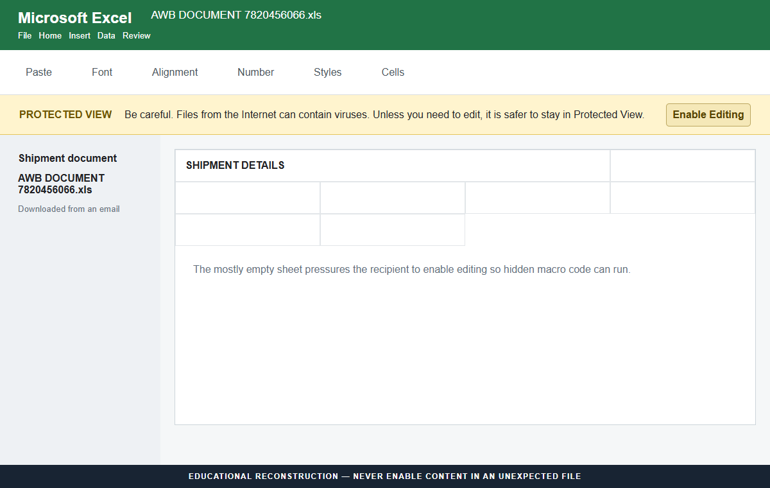Select the Number ribbon group
Screen dimensions: 770x488
point(255,72)
